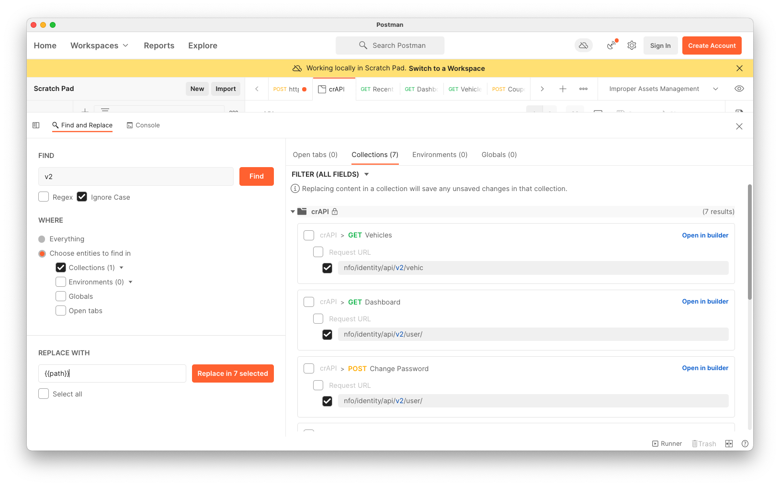Toggle the two-pane view icon in the status bar
Image resolution: width=780 pixels, height=486 pixels.
(x=729, y=444)
